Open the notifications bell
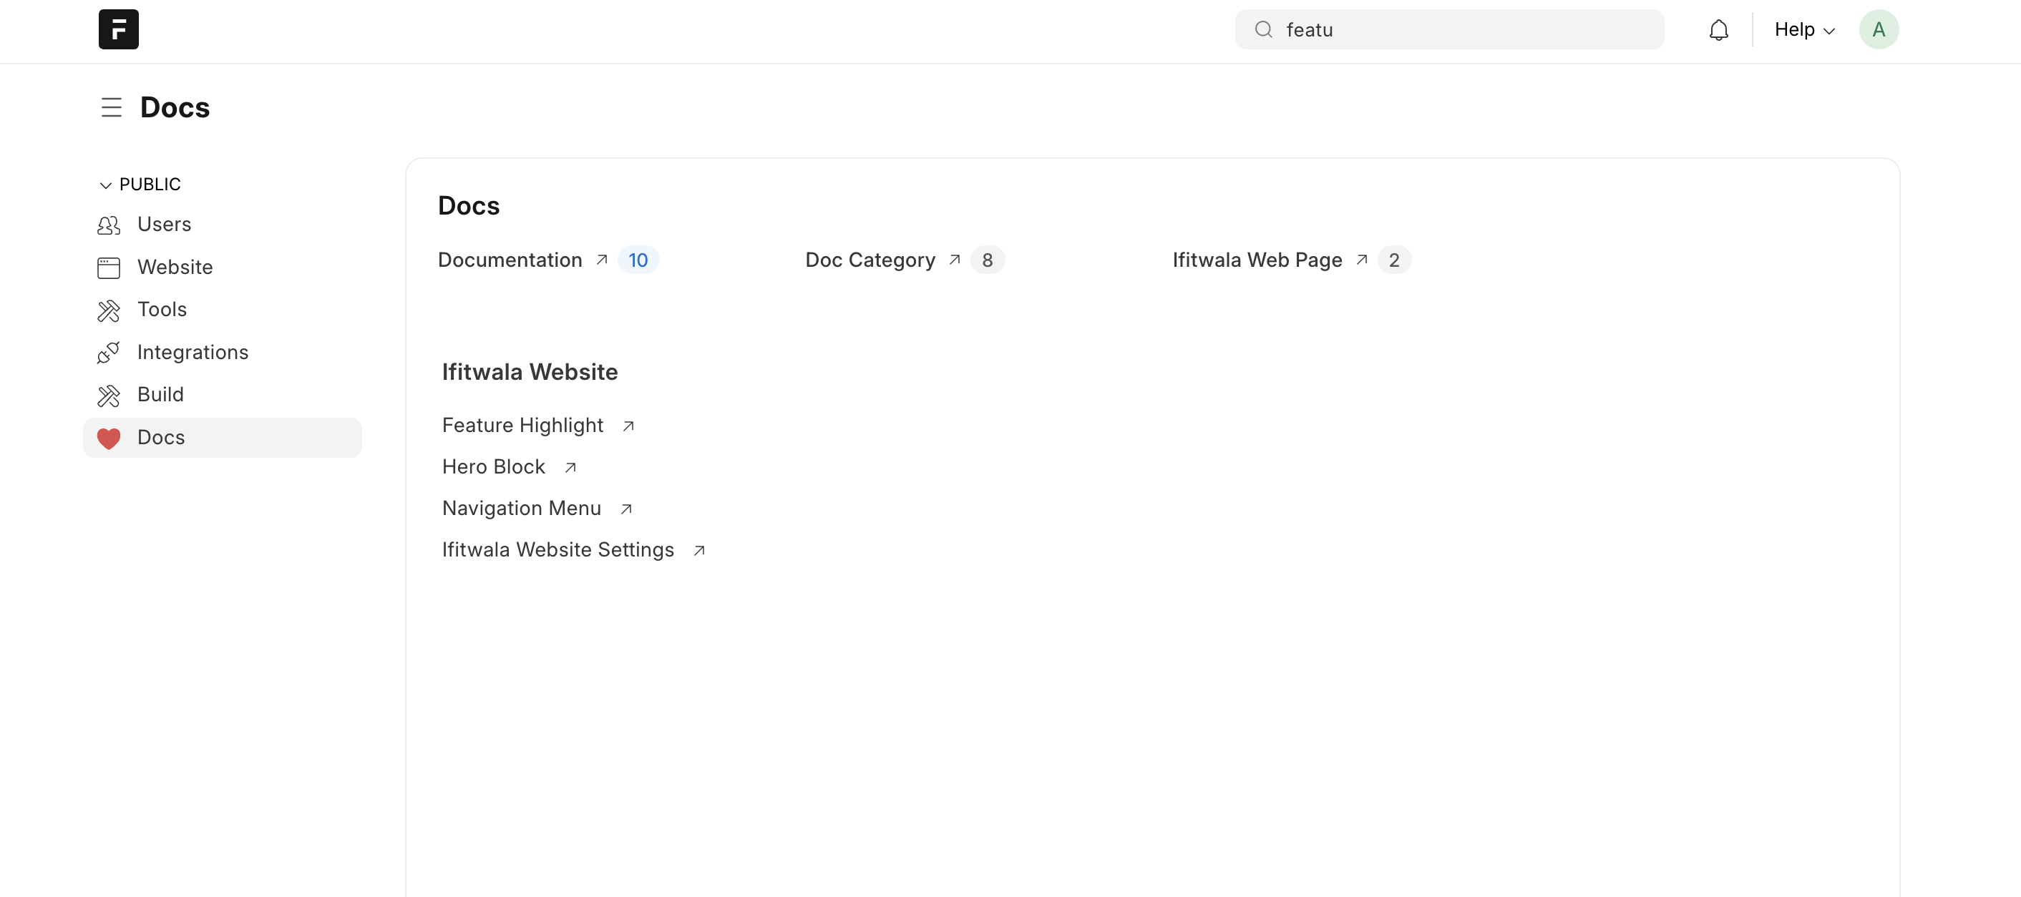Screen dimensions: 2021x897 [x=1718, y=30]
